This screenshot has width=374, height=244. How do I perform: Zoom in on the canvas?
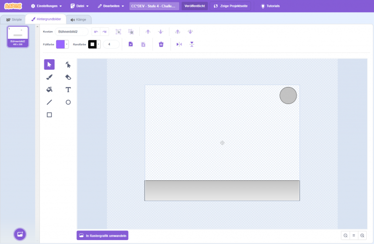[x=362, y=235]
